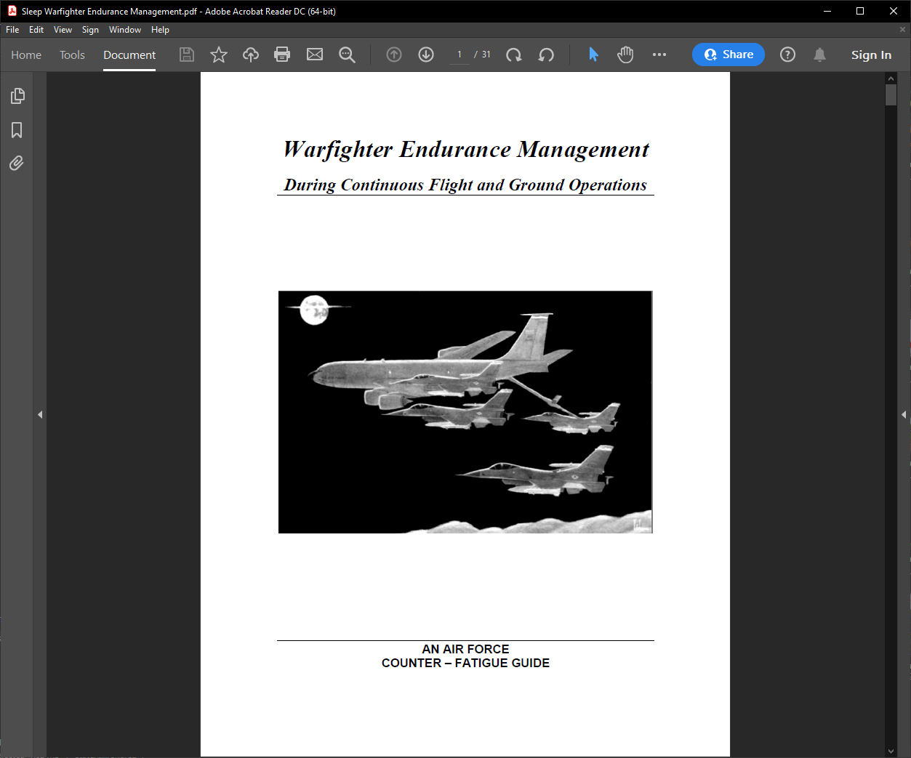Switch to the Tools tab
The height and width of the screenshot is (758, 911).
pos(72,55)
